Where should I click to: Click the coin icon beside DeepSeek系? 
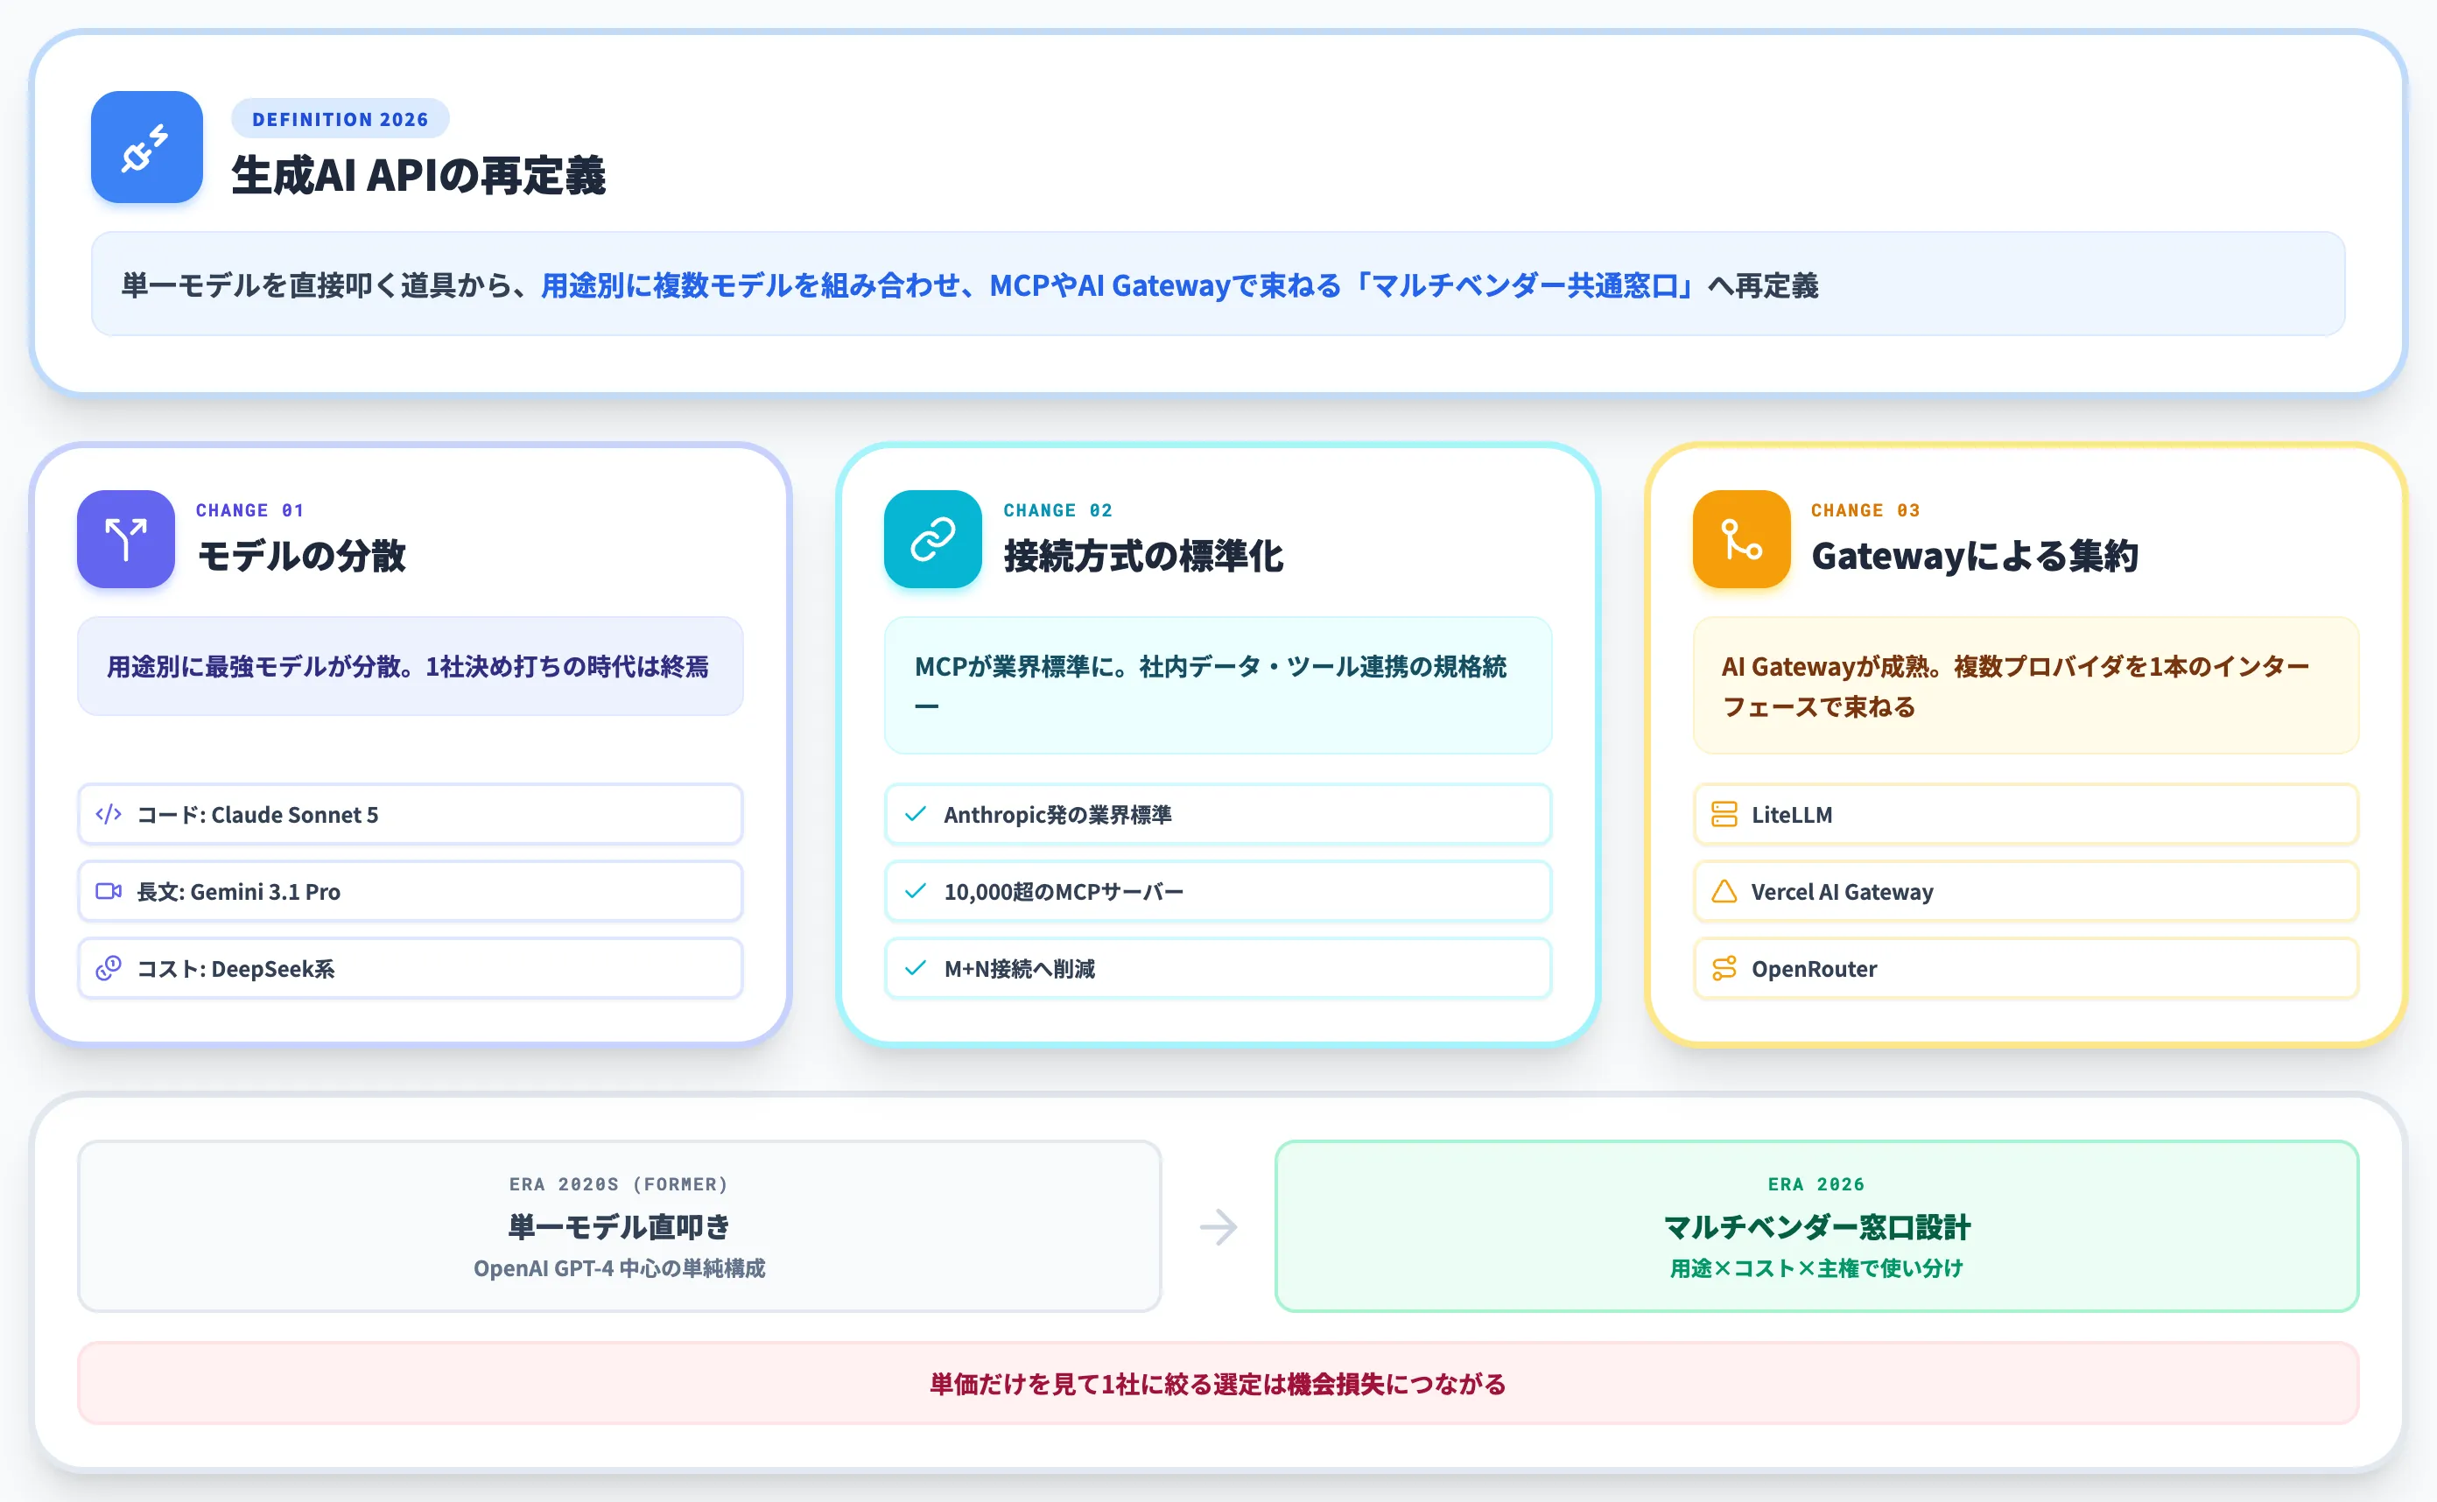tap(109, 967)
